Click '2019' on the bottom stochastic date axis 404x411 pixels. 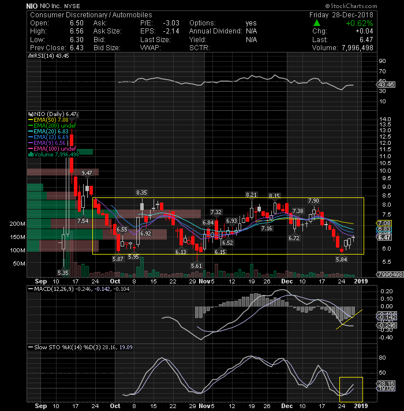click(x=361, y=406)
